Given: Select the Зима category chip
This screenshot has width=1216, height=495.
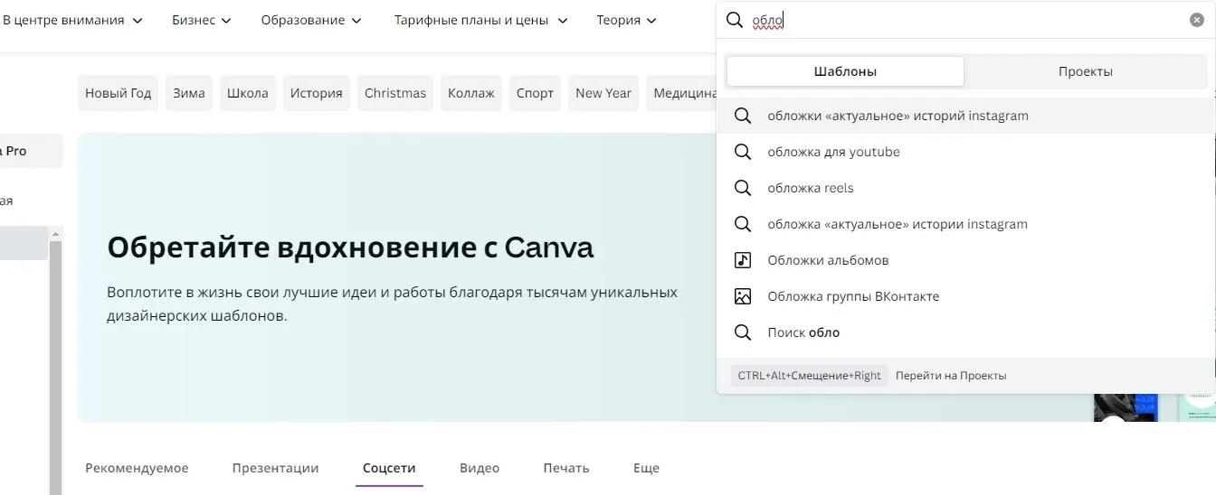Looking at the screenshot, I should click(189, 93).
